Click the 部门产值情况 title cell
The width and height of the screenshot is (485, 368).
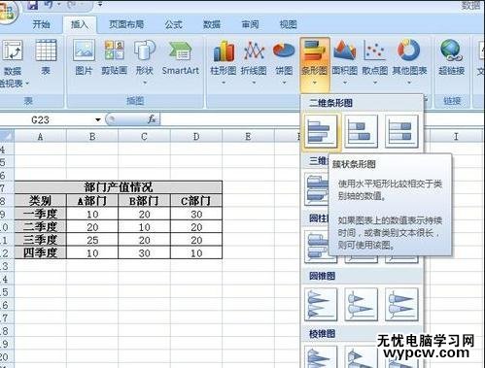tap(119, 187)
